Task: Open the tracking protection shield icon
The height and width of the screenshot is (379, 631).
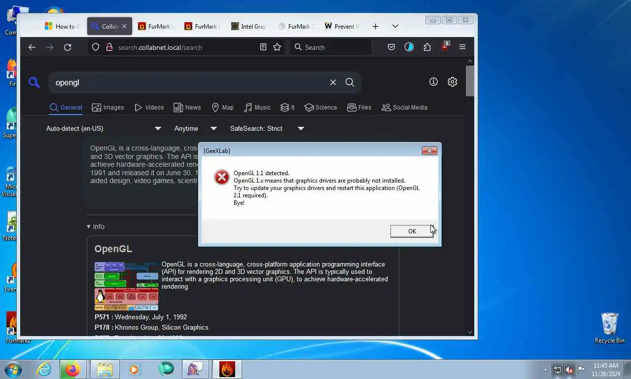Action: (x=96, y=47)
